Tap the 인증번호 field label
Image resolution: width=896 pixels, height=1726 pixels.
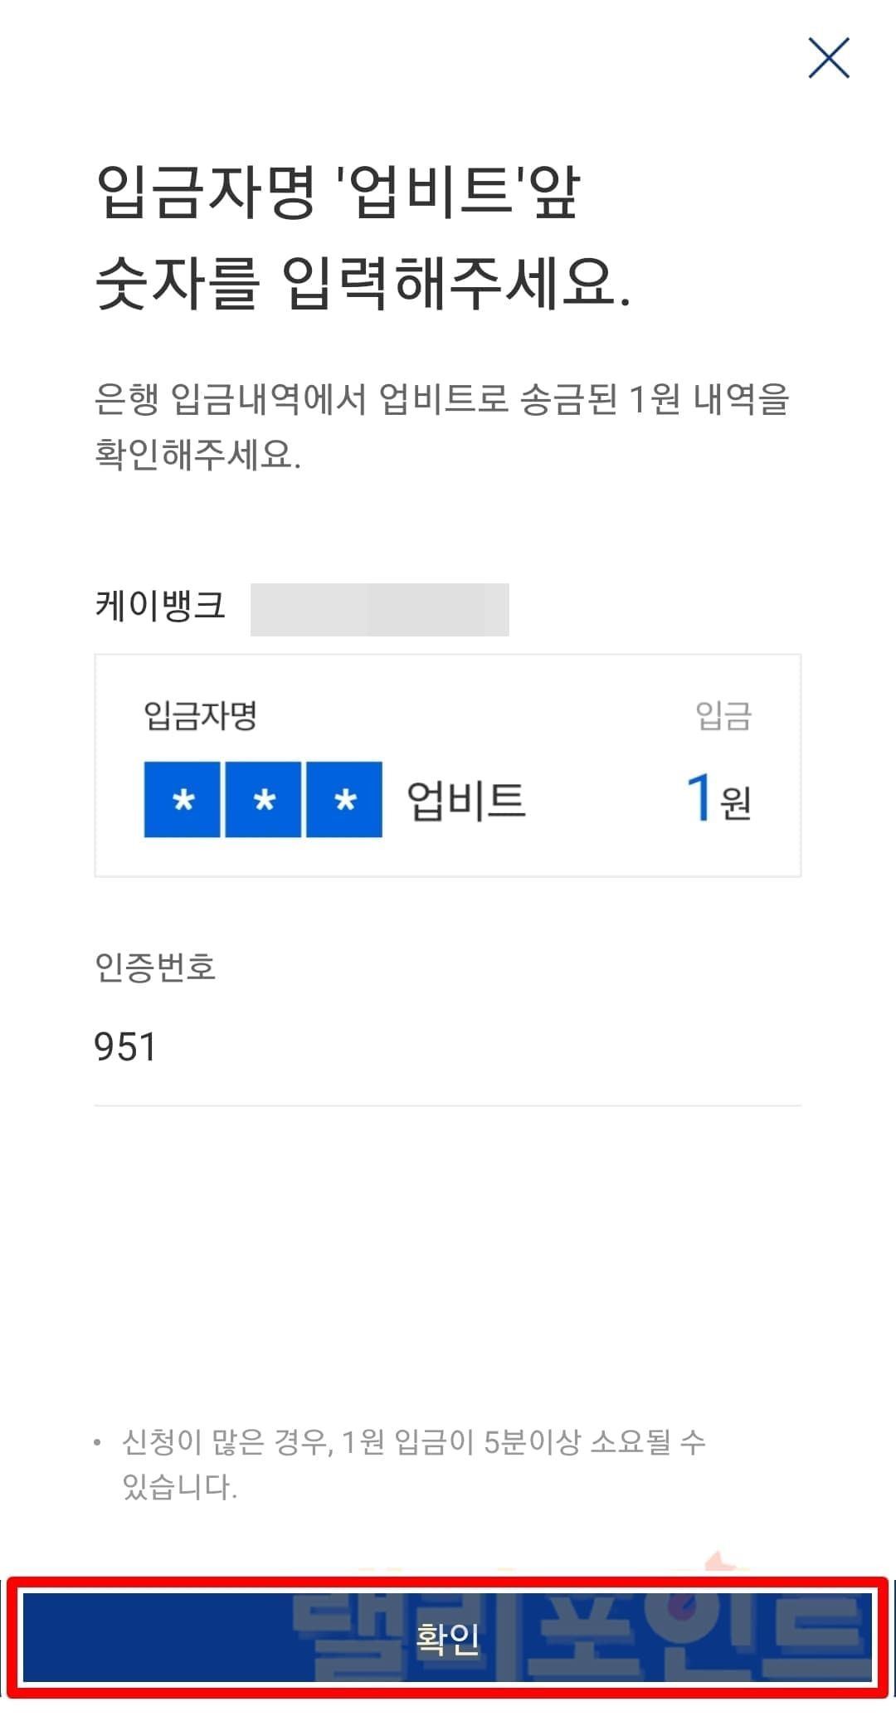[x=155, y=967]
